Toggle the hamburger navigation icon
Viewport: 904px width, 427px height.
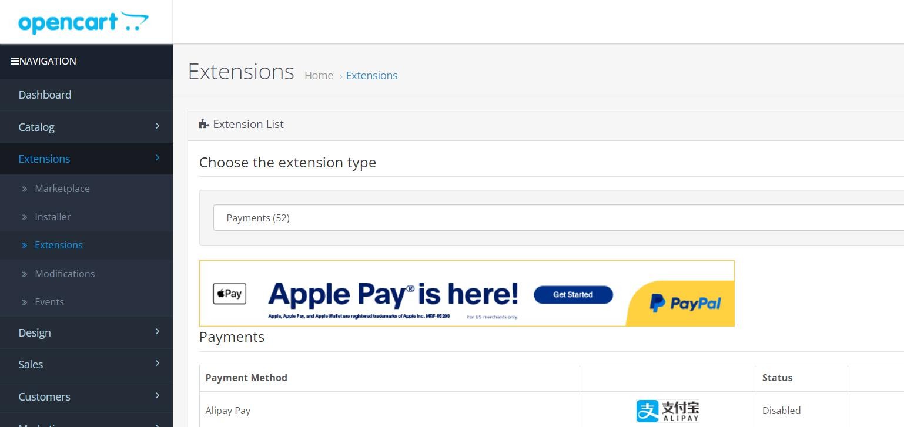point(15,61)
